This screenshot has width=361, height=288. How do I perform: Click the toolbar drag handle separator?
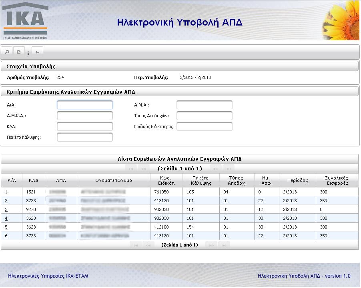(x=28, y=53)
